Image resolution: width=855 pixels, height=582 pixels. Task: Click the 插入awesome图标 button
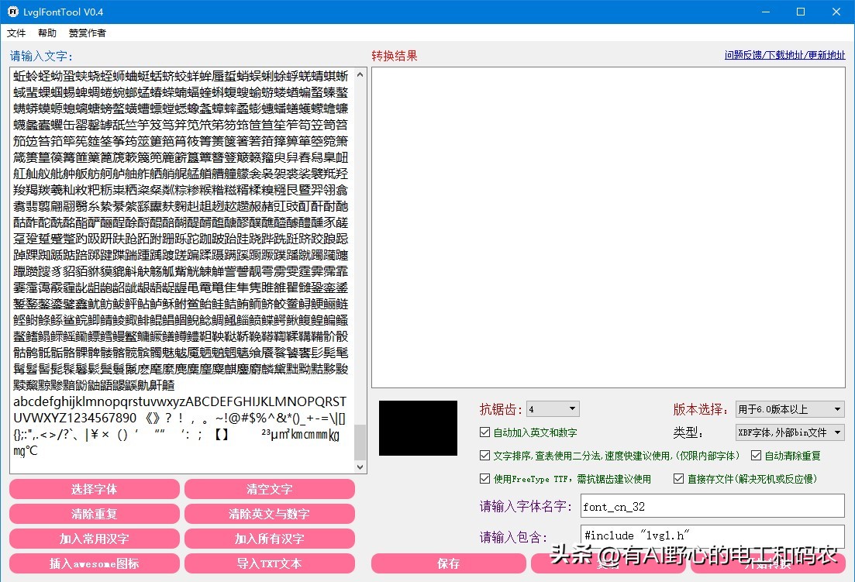[x=94, y=563]
